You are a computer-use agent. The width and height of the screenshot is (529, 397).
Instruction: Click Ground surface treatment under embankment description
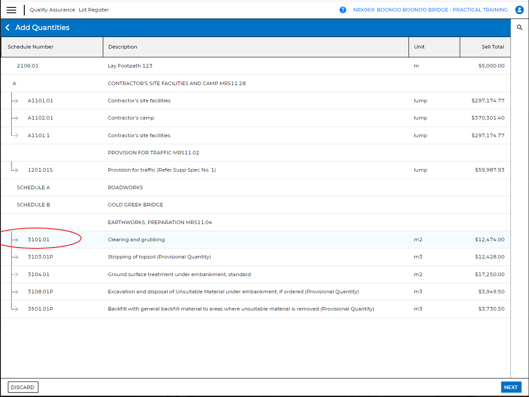point(179,274)
